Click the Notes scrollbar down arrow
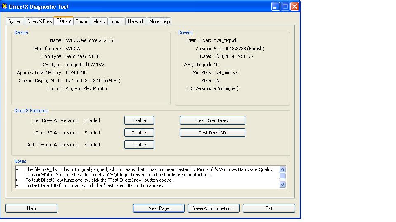The height and width of the screenshot is (222, 396). [283, 185]
